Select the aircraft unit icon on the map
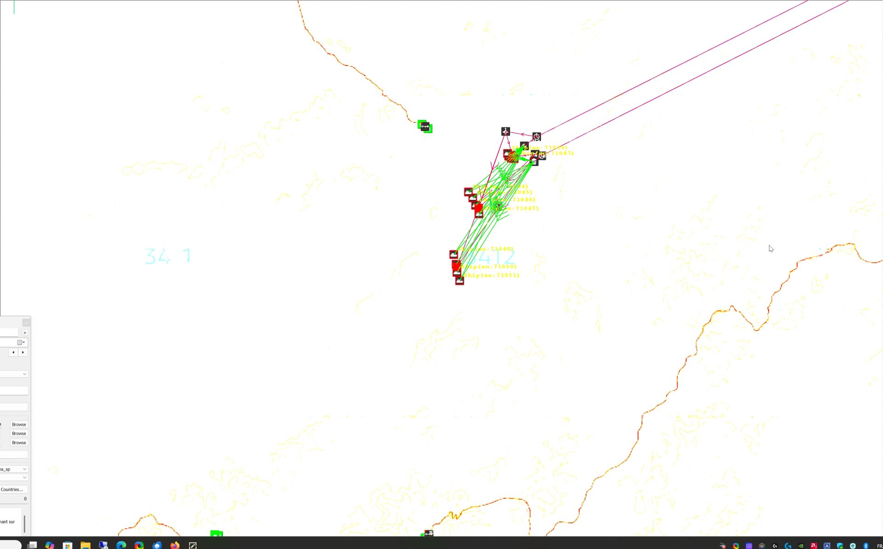Viewport: 883px width, 549px height. 505,132
